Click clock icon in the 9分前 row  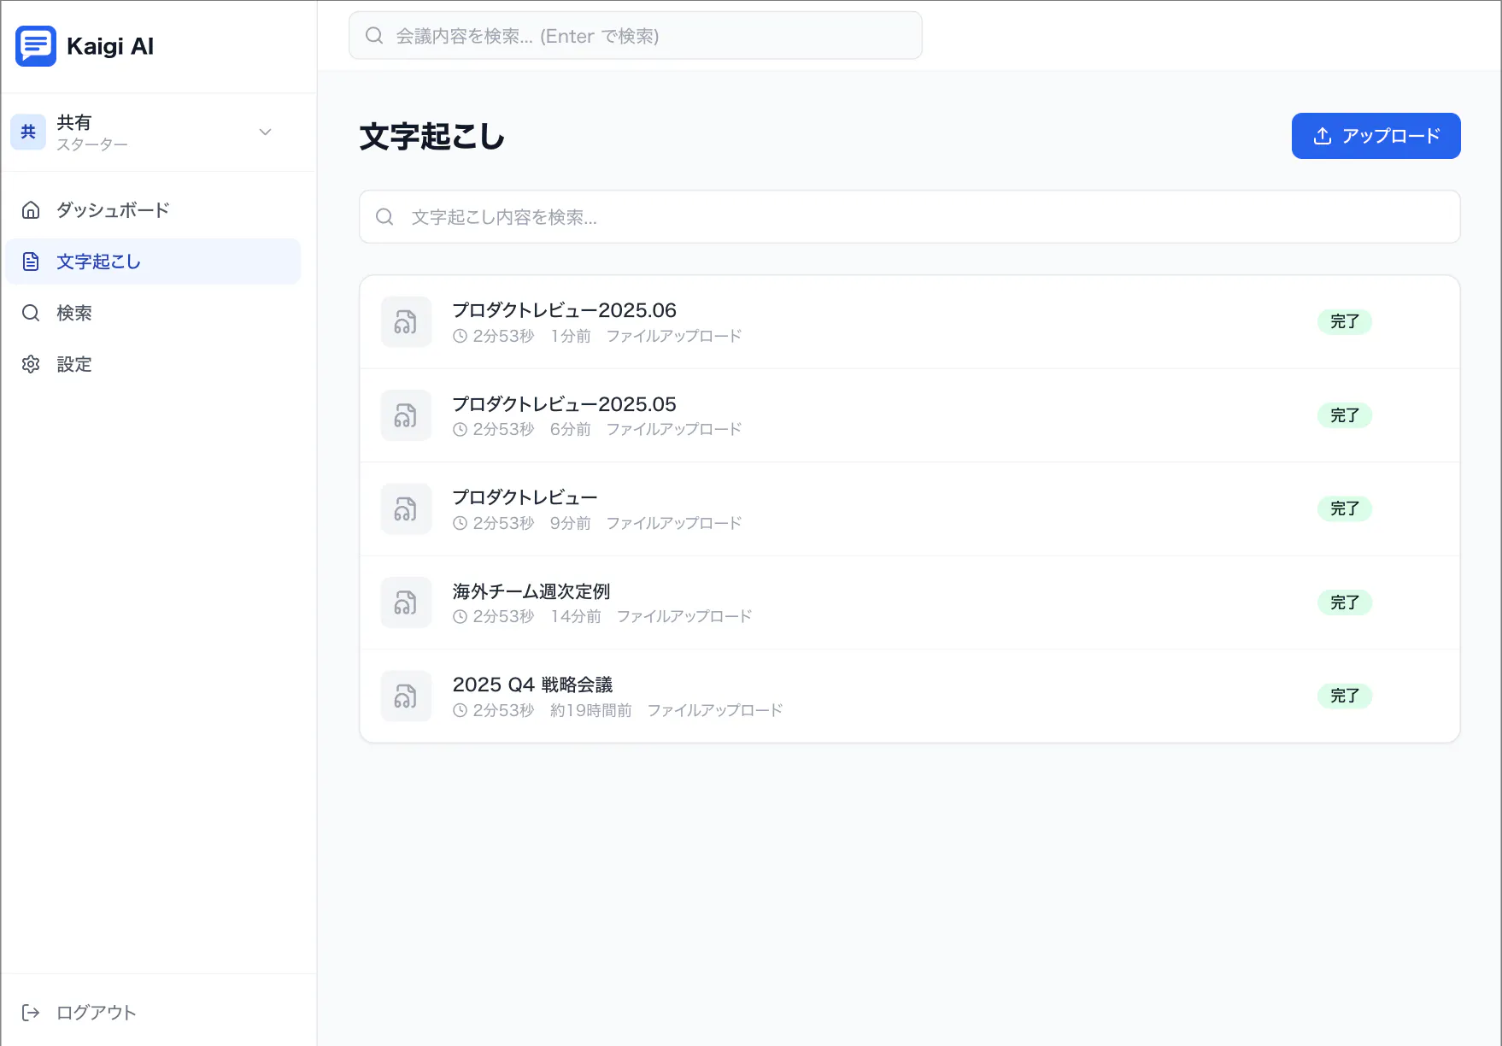[x=460, y=523]
